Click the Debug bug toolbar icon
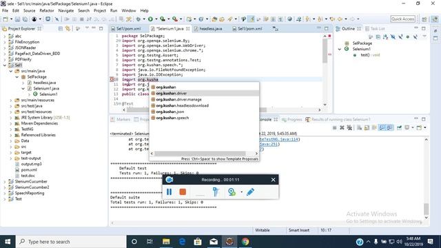Screen dimensions: 441x248 coord(138,19)
